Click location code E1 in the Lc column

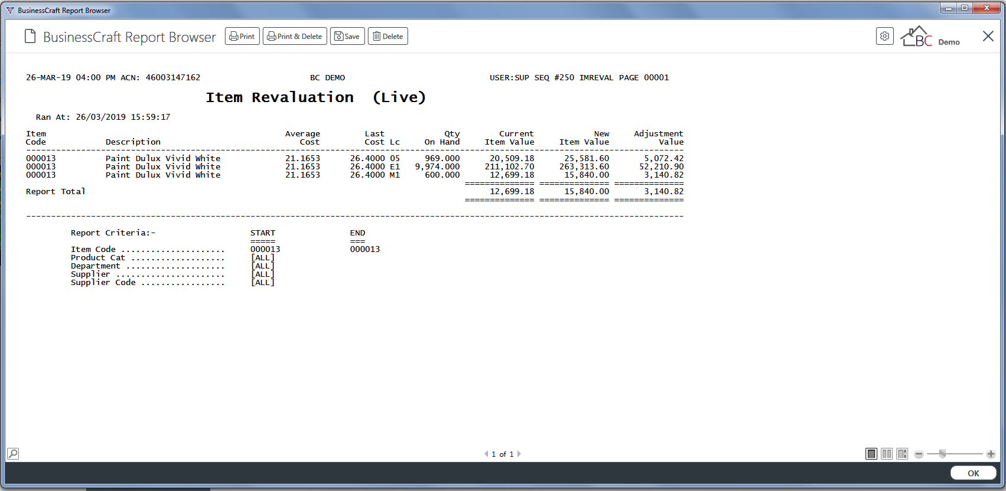(x=395, y=166)
